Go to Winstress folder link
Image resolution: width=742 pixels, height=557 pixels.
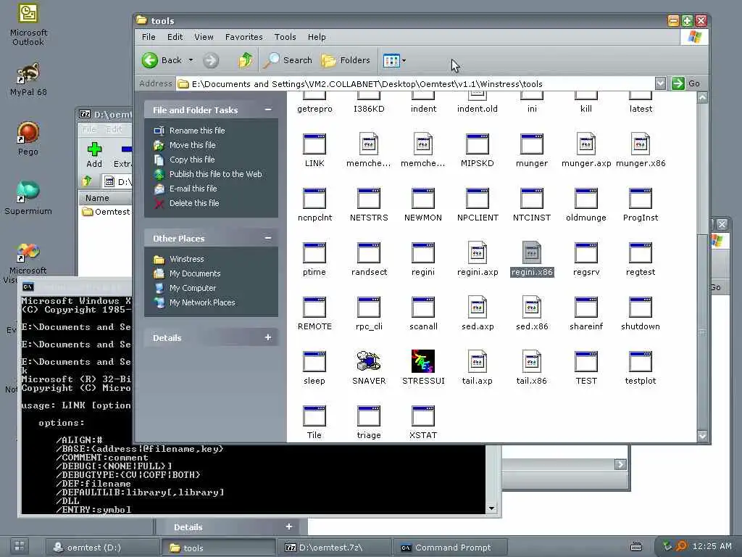pyautogui.click(x=186, y=259)
